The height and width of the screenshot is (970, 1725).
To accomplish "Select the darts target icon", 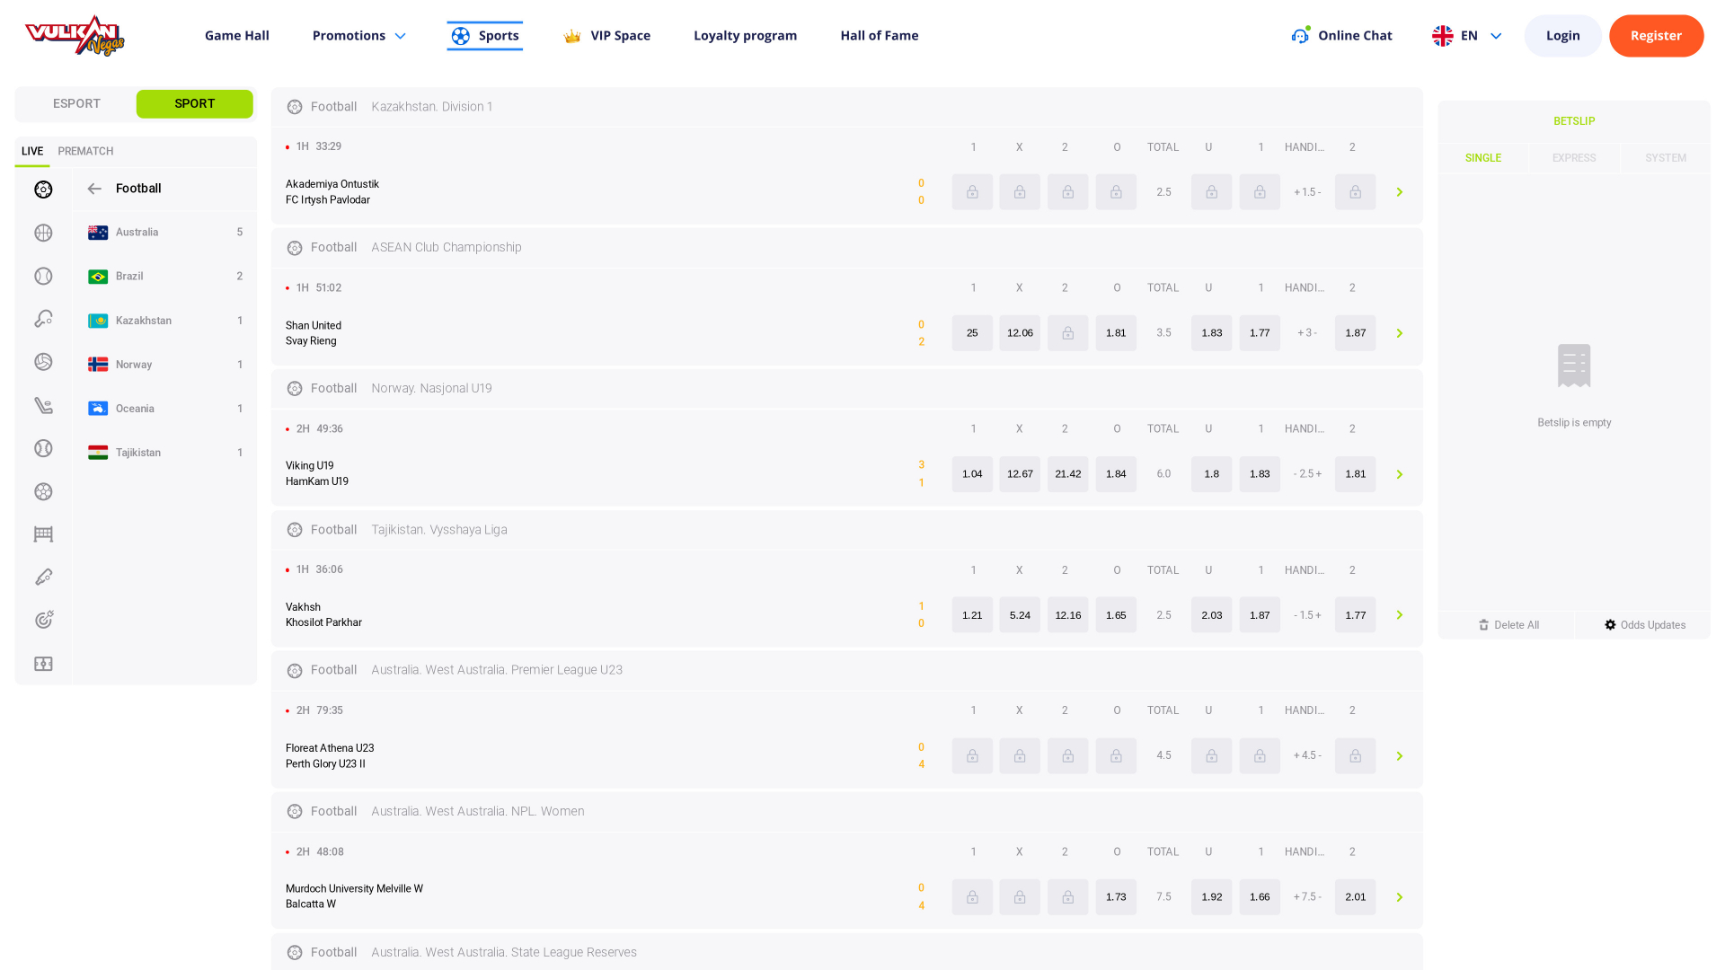I will pos(43,620).
